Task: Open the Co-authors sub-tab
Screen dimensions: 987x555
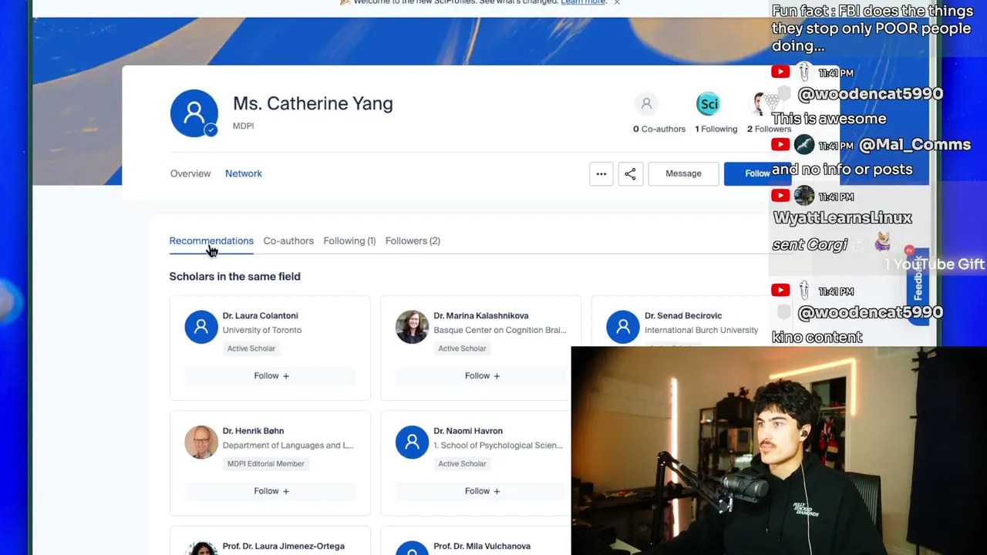Action: point(288,240)
